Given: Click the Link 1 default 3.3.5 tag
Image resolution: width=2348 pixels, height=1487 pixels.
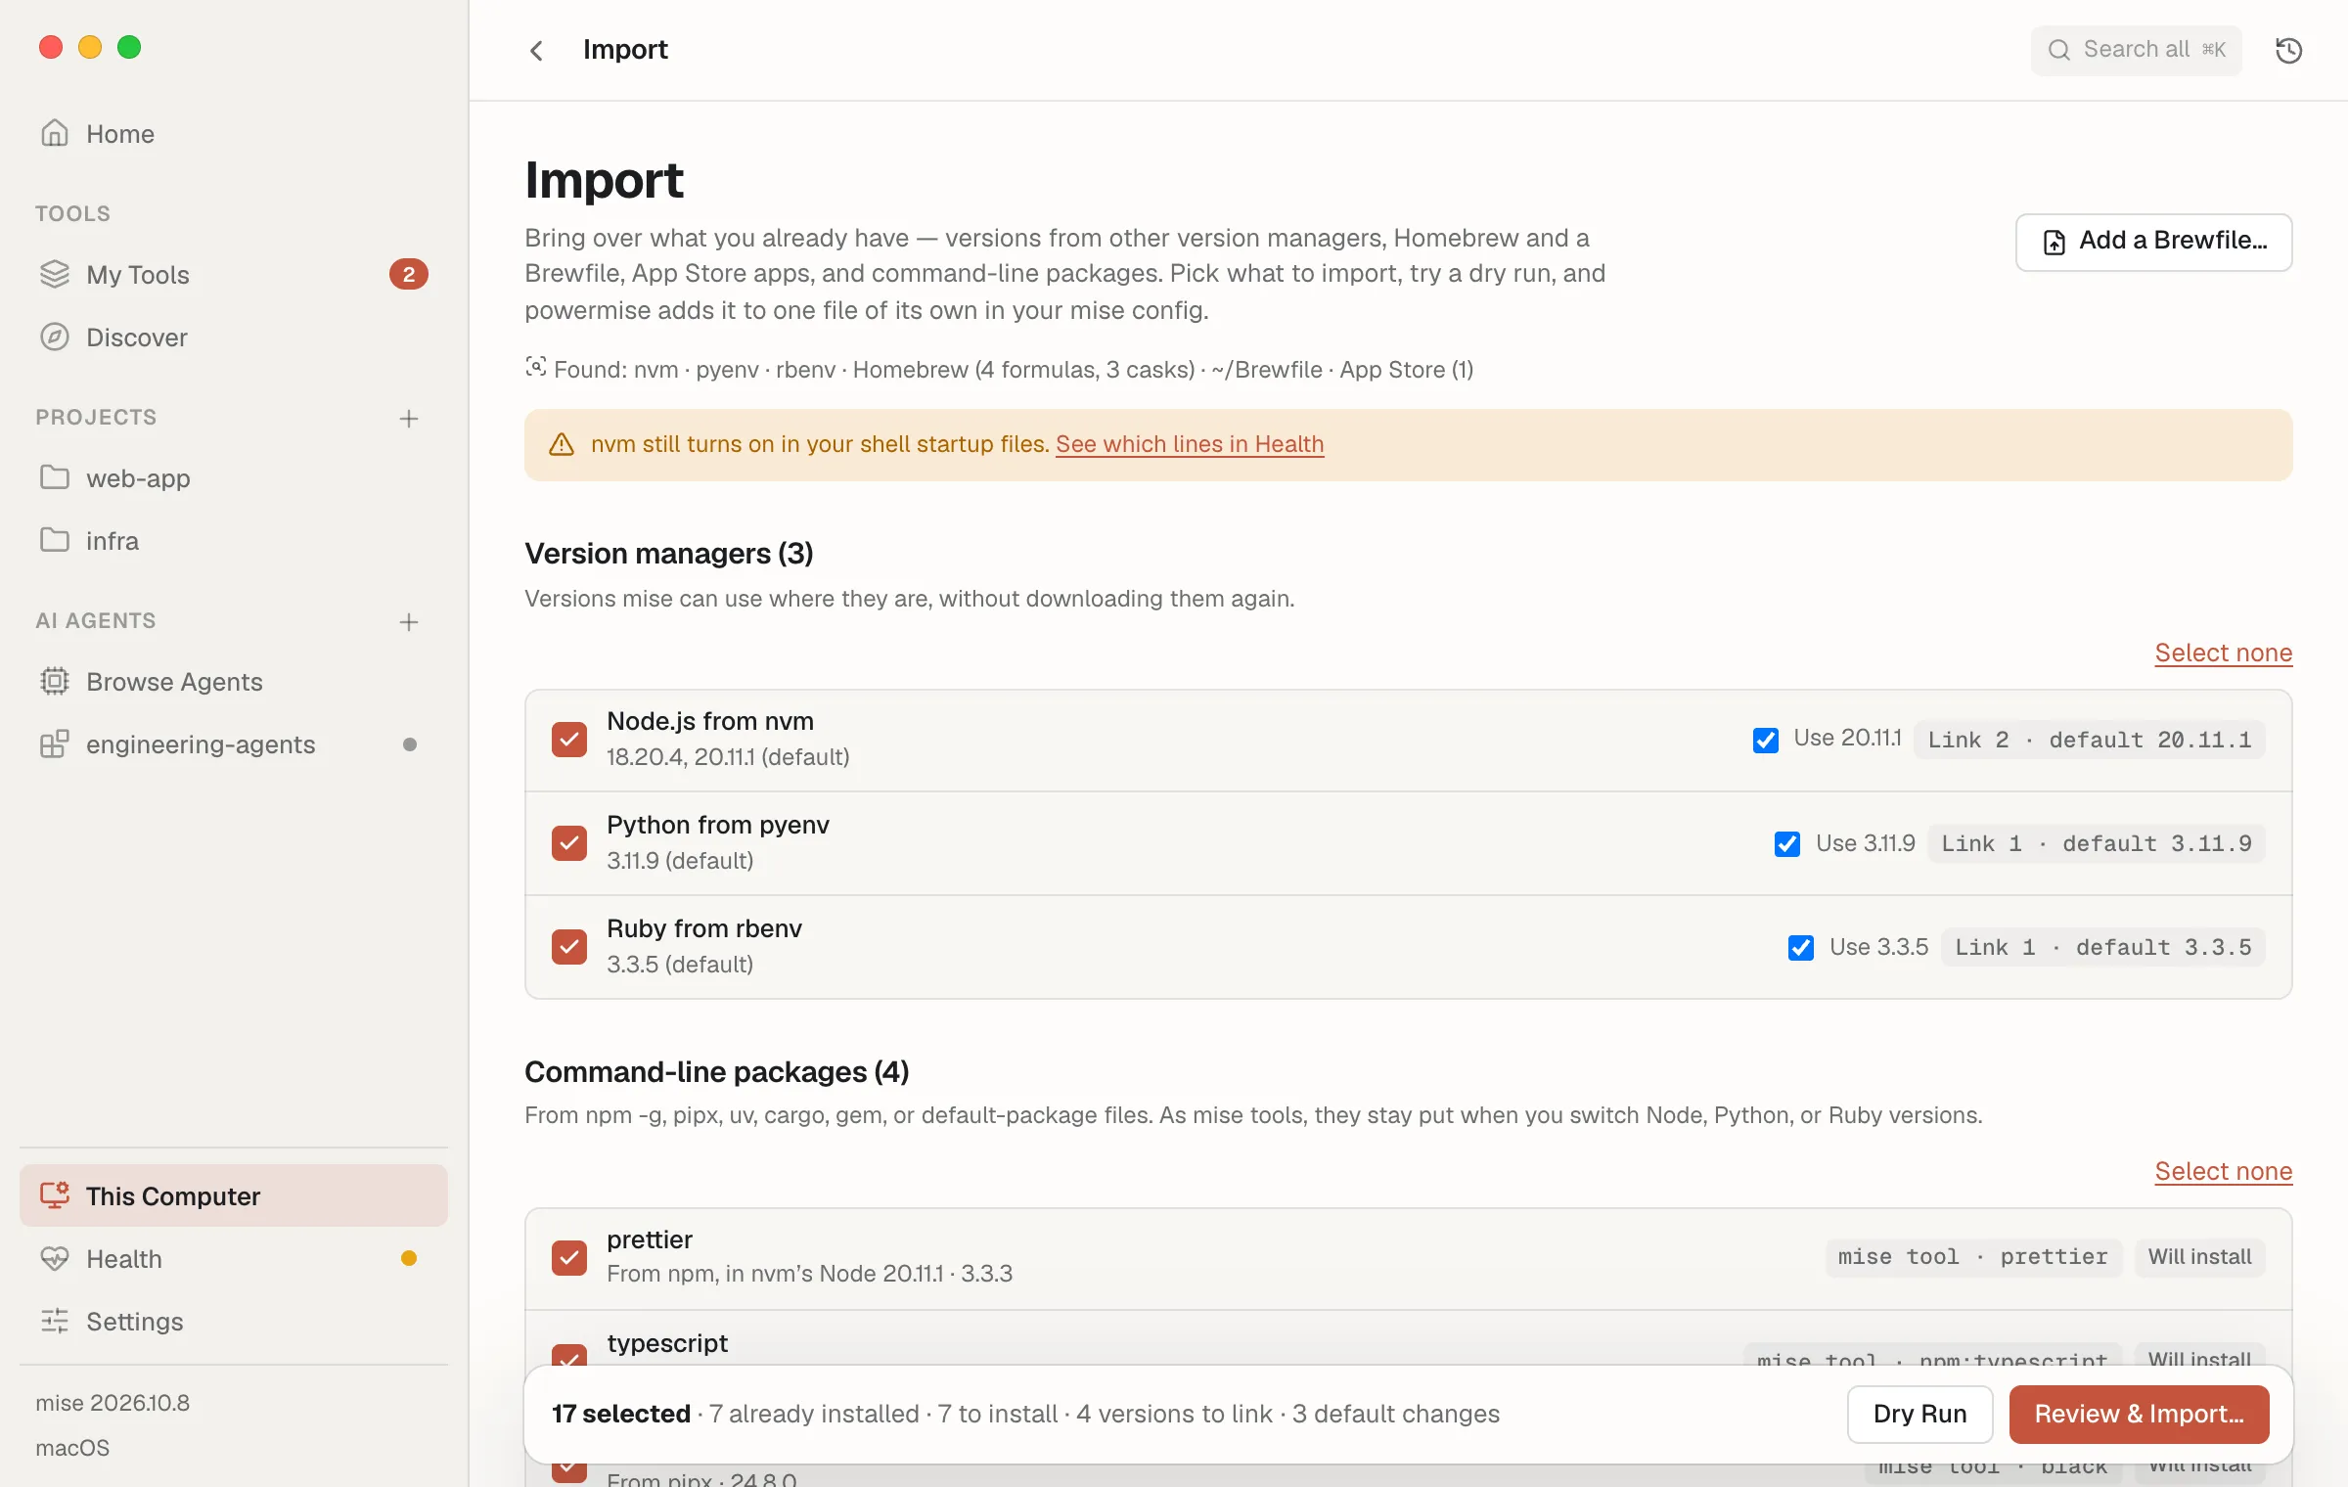Looking at the screenshot, I should click(2102, 947).
